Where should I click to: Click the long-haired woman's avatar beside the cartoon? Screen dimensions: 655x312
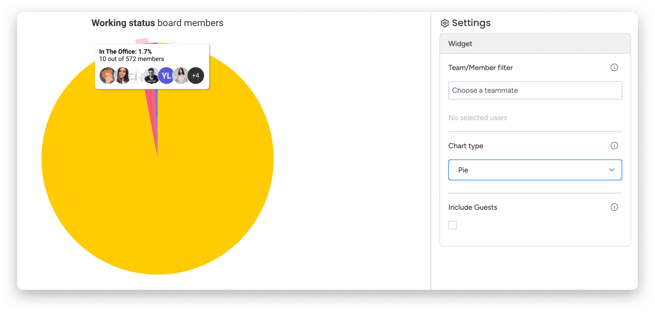point(122,76)
